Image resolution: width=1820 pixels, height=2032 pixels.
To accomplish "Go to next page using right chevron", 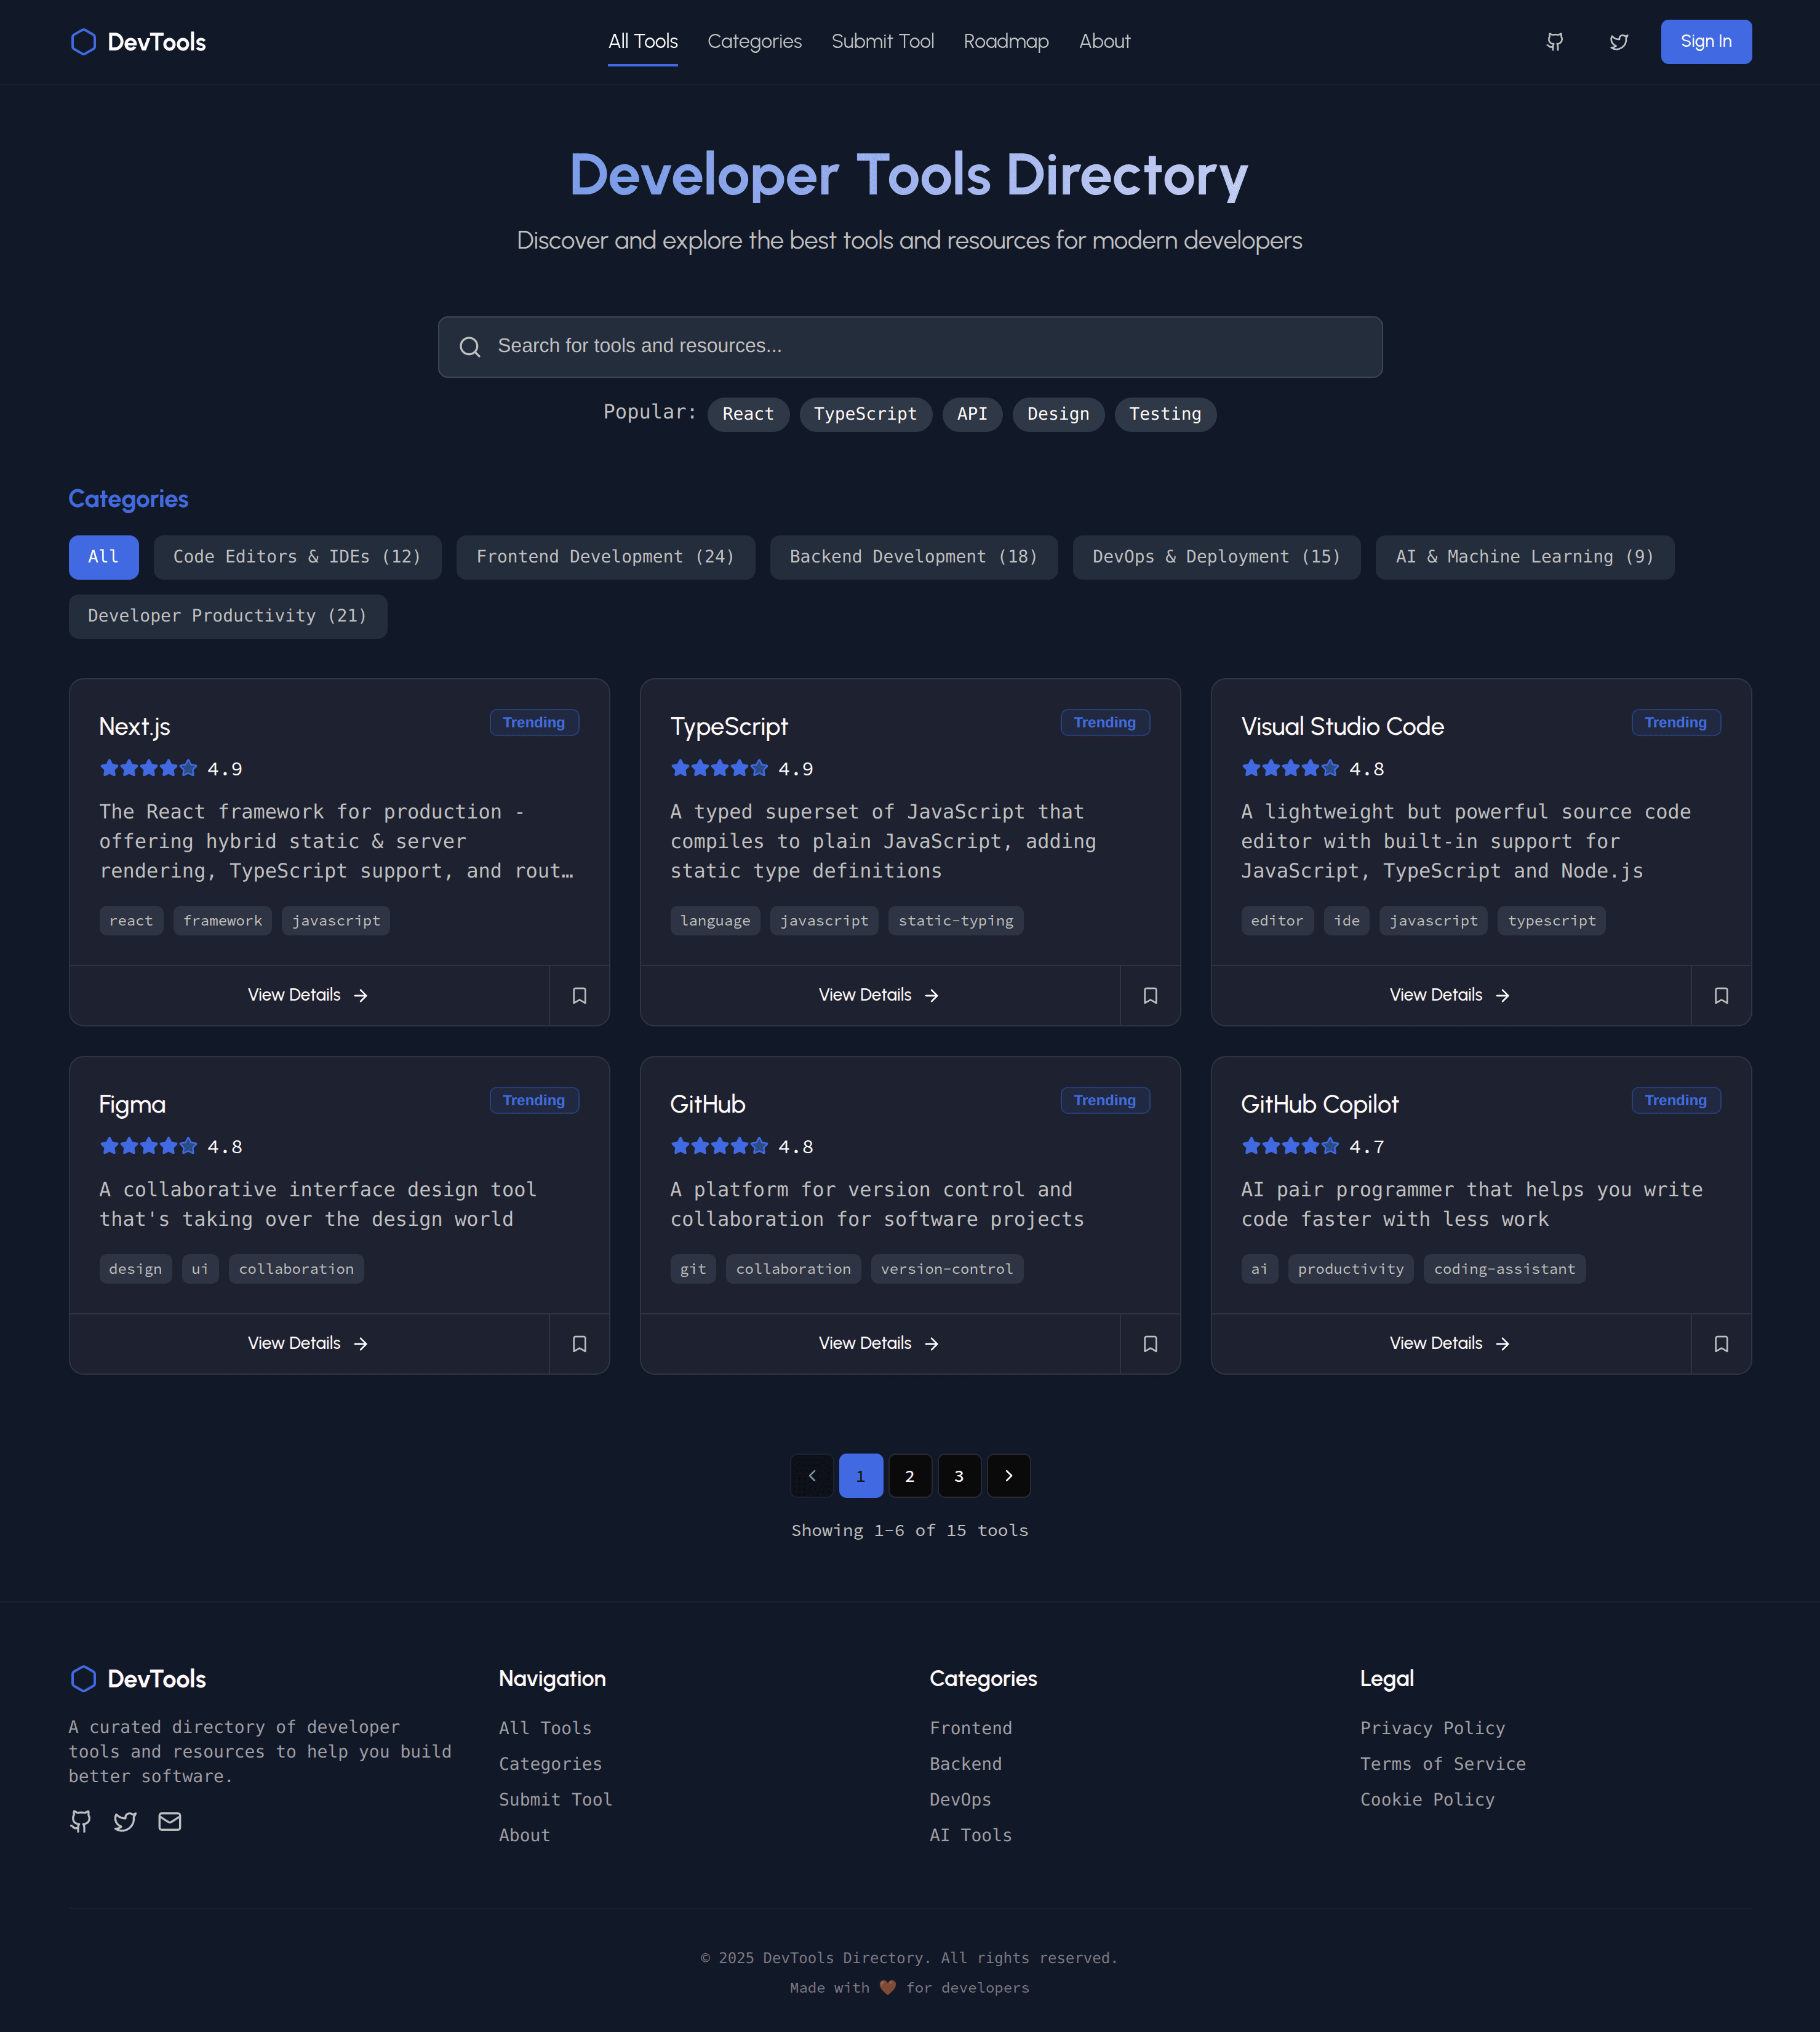I will coord(1009,1475).
